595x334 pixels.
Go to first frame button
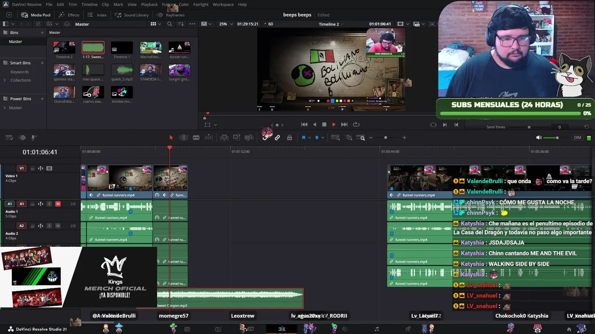[x=304, y=124]
